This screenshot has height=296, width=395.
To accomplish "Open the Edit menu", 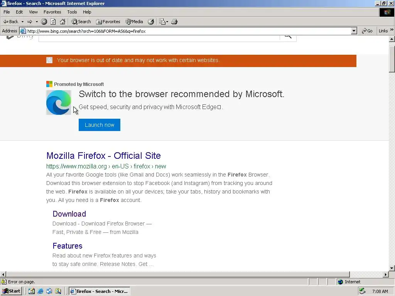I will 19,12.
